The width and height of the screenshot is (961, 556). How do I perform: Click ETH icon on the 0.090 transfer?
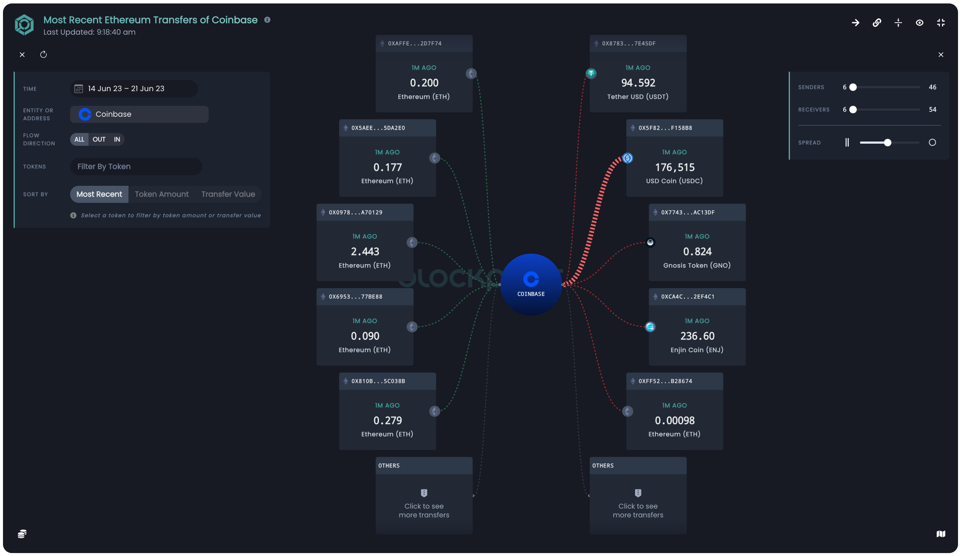(x=412, y=327)
